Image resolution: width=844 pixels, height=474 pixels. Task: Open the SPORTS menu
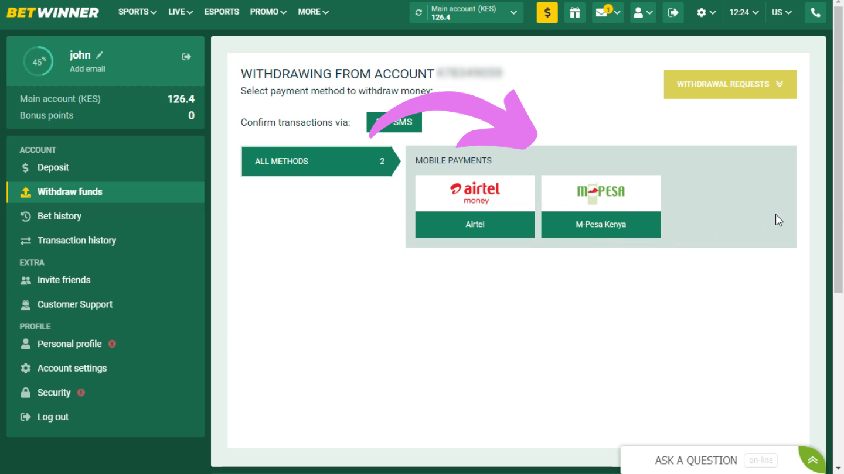[x=137, y=12]
